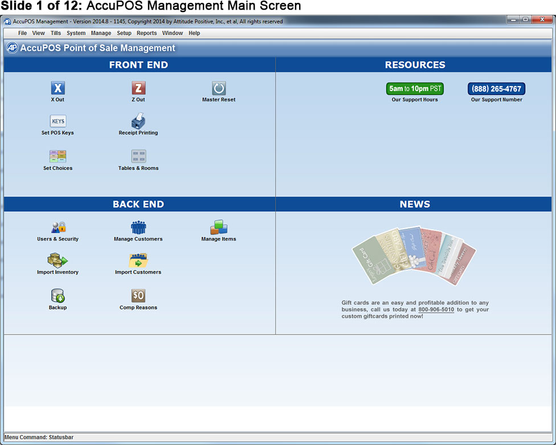Image resolution: width=556 pixels, height=445 pixels.
Task: Open Users & Security
Action: pyautogui.click(x=58, y=227)
